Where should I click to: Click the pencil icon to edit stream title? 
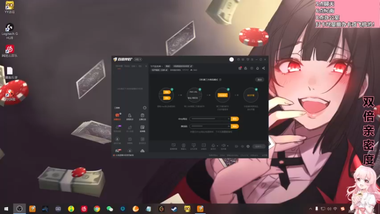[x=191, y=66]
